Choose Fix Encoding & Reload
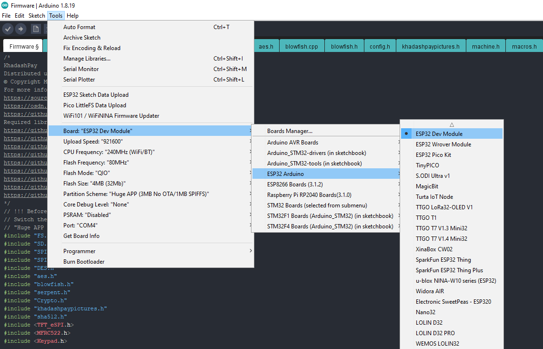 click(151, 48)
